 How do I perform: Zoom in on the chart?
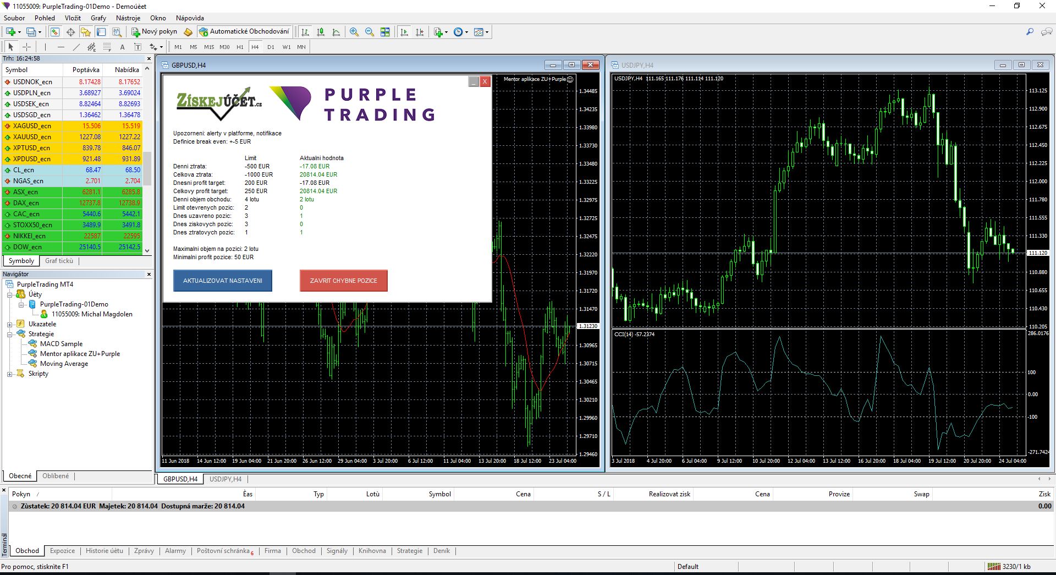(x=354, y=32)
